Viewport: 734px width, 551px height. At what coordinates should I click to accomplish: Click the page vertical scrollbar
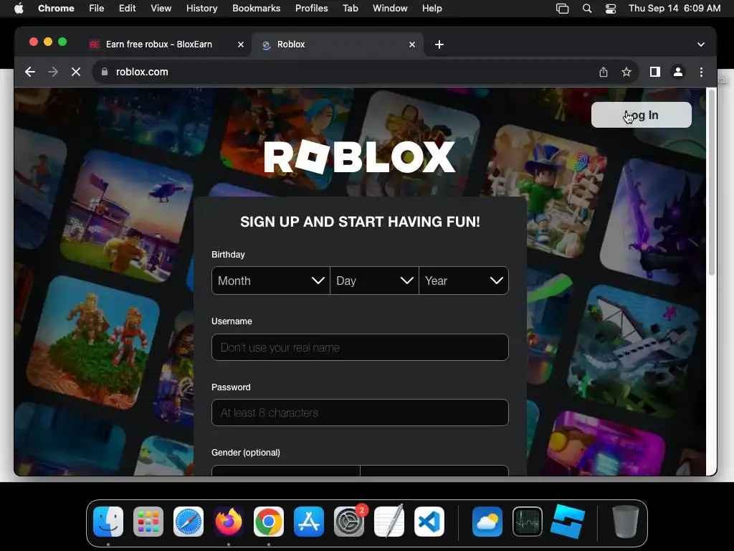[712, 183]
